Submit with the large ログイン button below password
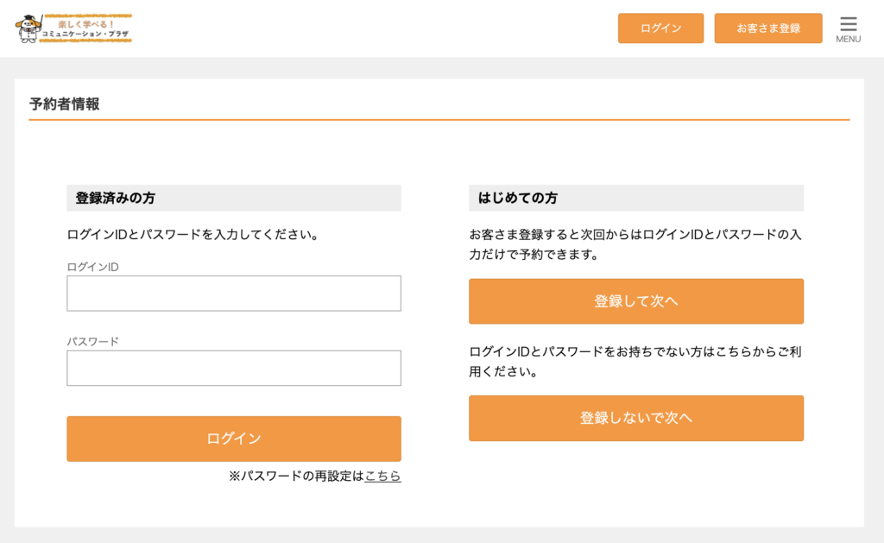This screenshot has height=543, width=884. pos(234,439)
